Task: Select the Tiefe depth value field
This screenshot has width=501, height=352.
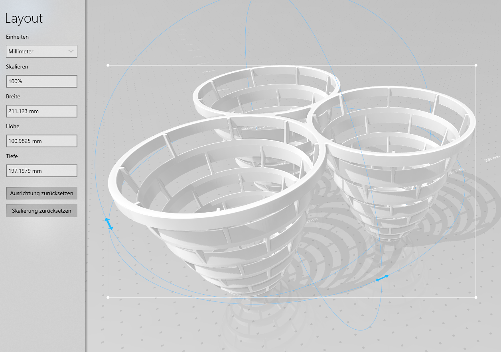Action: click(x=41, y=170)
